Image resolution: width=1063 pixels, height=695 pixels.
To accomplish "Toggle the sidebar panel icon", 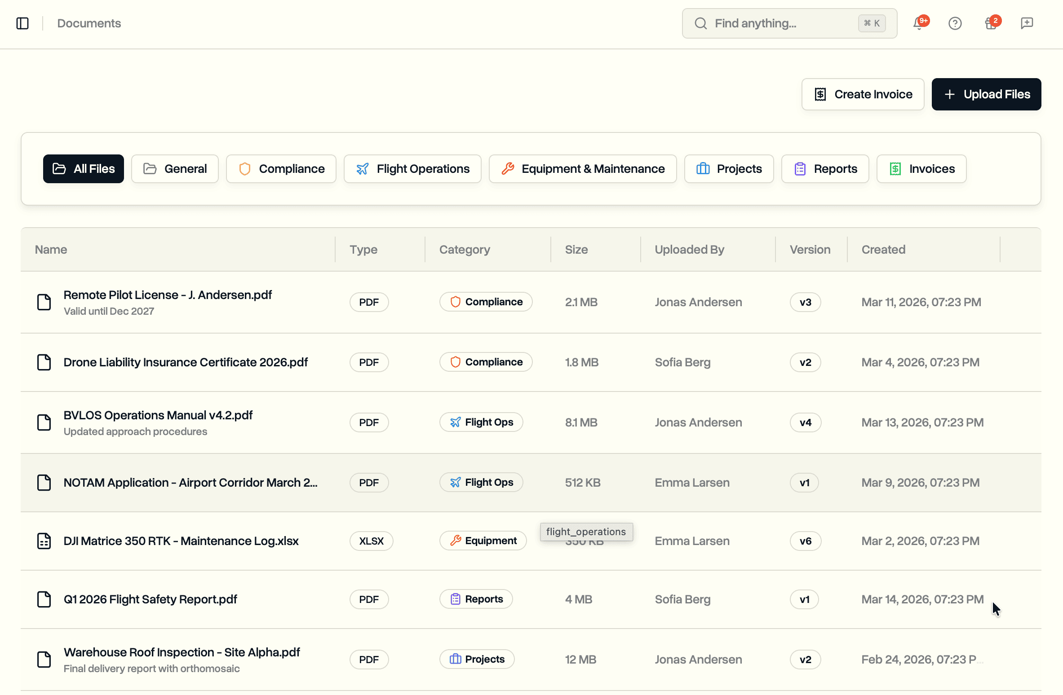I will coord(22,23).
